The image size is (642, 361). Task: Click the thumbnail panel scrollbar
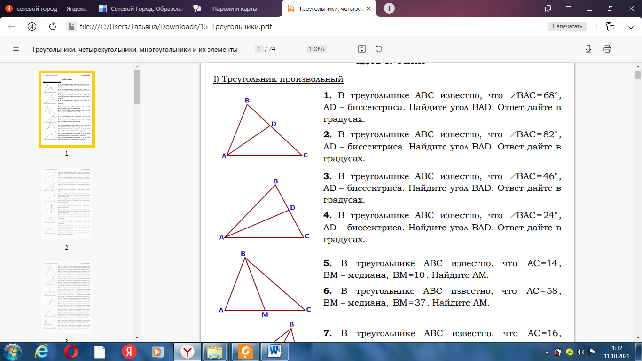pyautogui.click(x=137, y=87)
